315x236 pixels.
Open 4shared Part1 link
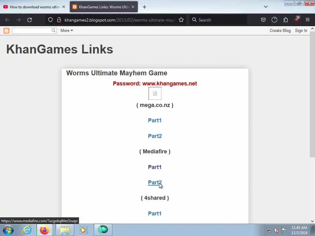point(155,214)
